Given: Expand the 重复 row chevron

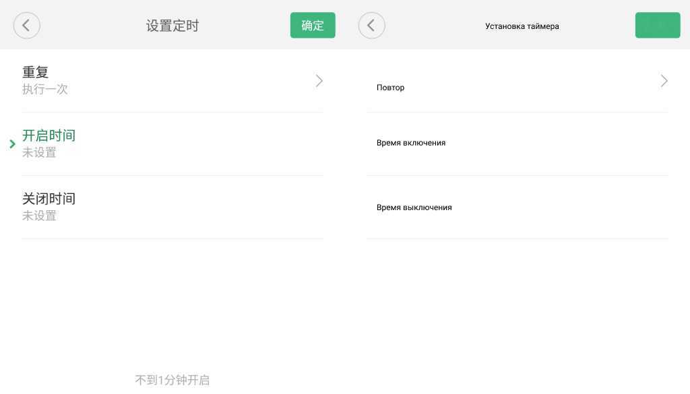Looking at the screenshot, I should click(x=319, y=81).
